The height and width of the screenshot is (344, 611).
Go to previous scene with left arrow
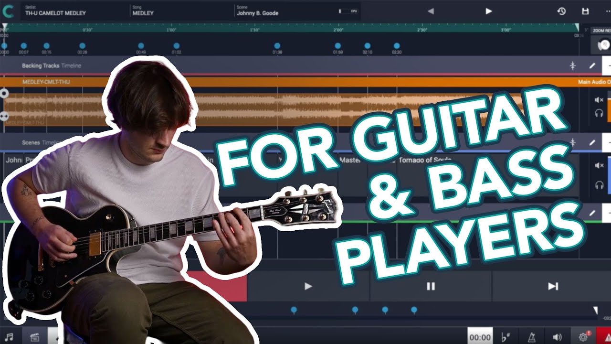431,11
